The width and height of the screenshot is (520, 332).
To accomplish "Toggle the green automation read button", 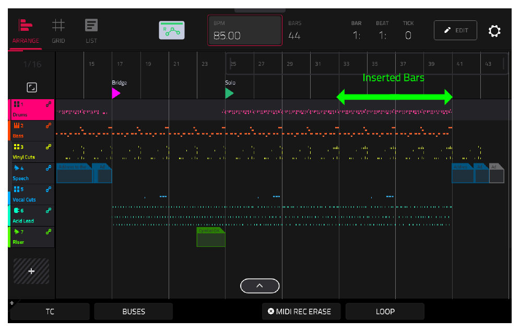I will (x=172, y=30).
